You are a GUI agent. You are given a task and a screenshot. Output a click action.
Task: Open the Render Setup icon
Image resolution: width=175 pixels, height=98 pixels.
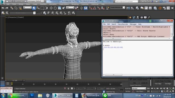tap(164, 8)
